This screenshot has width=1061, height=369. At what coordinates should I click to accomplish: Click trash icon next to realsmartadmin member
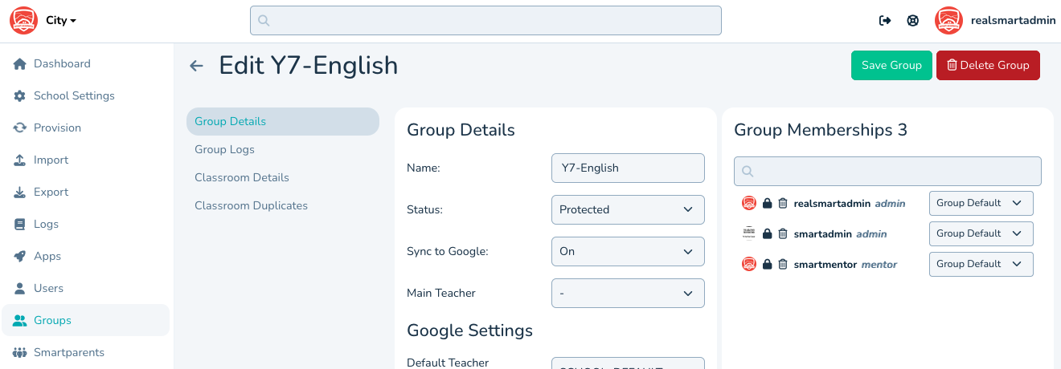coord(783,204)
